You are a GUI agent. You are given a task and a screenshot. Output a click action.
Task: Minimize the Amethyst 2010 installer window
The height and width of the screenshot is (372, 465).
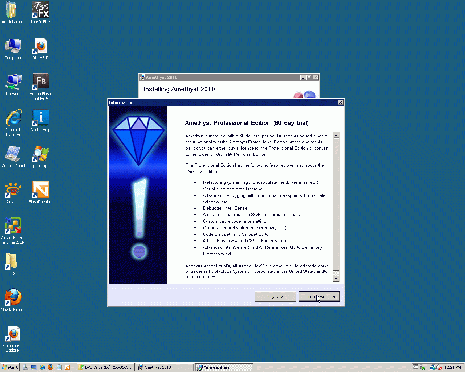coord(303,77)
